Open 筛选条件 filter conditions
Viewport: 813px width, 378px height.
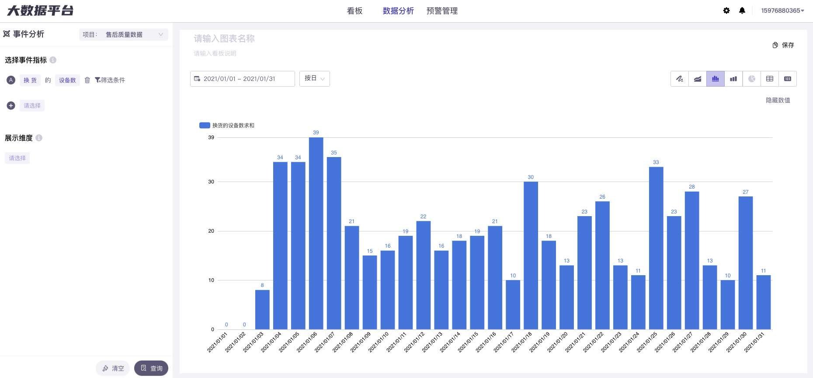coord(110,80)
